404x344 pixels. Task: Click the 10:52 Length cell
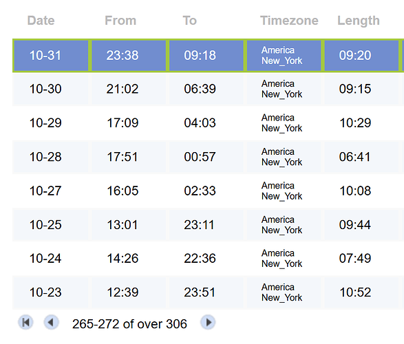point(361,292)
